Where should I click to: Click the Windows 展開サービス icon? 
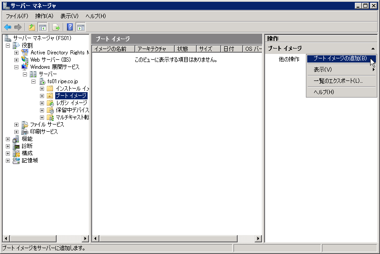point(24,67)
